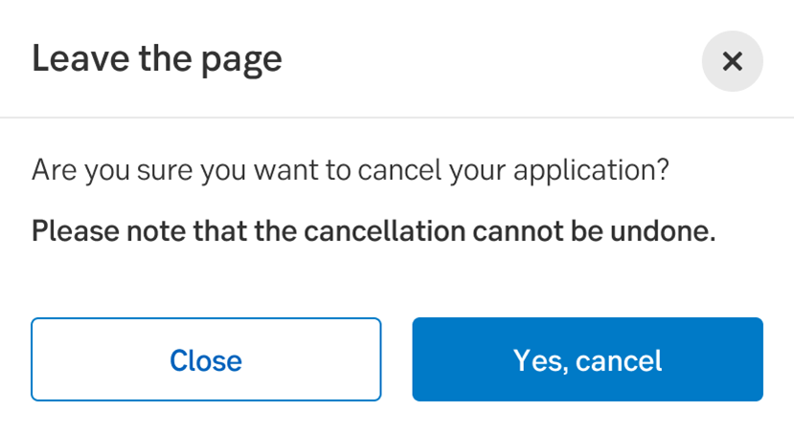Keep the application by clicking "Close"

point(206,359)
